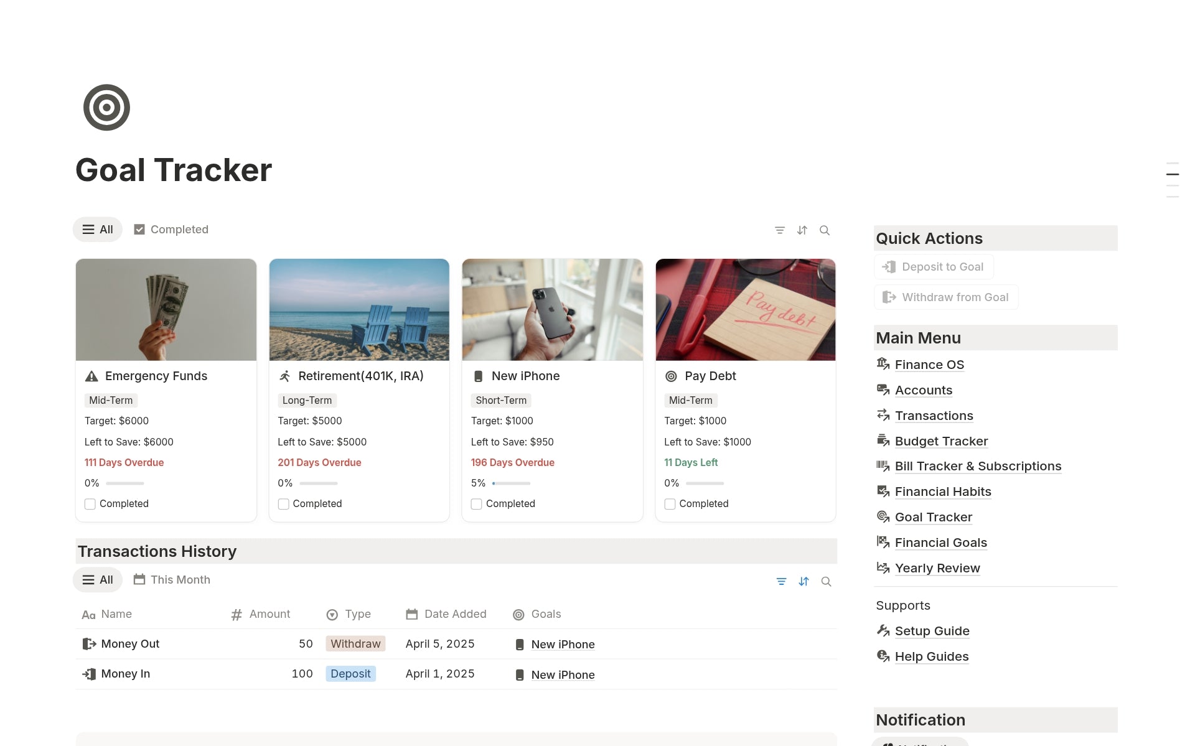This screenshot has width=1195, height=746.
Task: Switch transactions to This Month tab
Action: click(172, 580)
